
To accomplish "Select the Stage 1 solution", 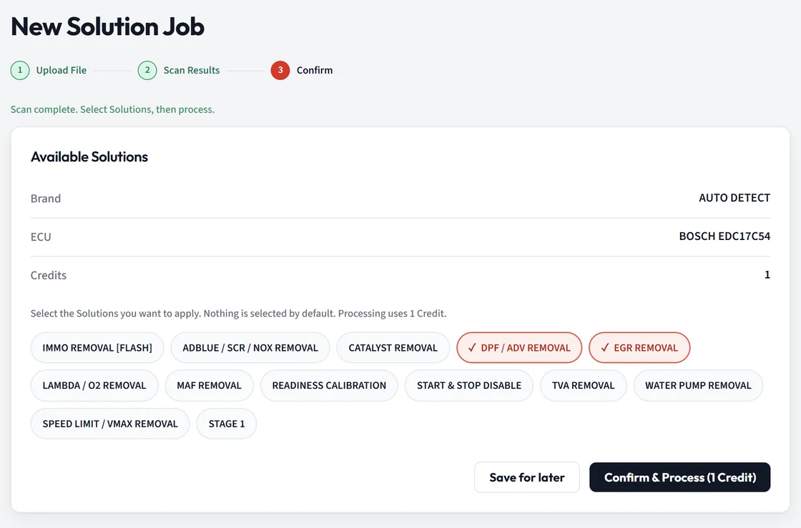I will coord(226,424).
